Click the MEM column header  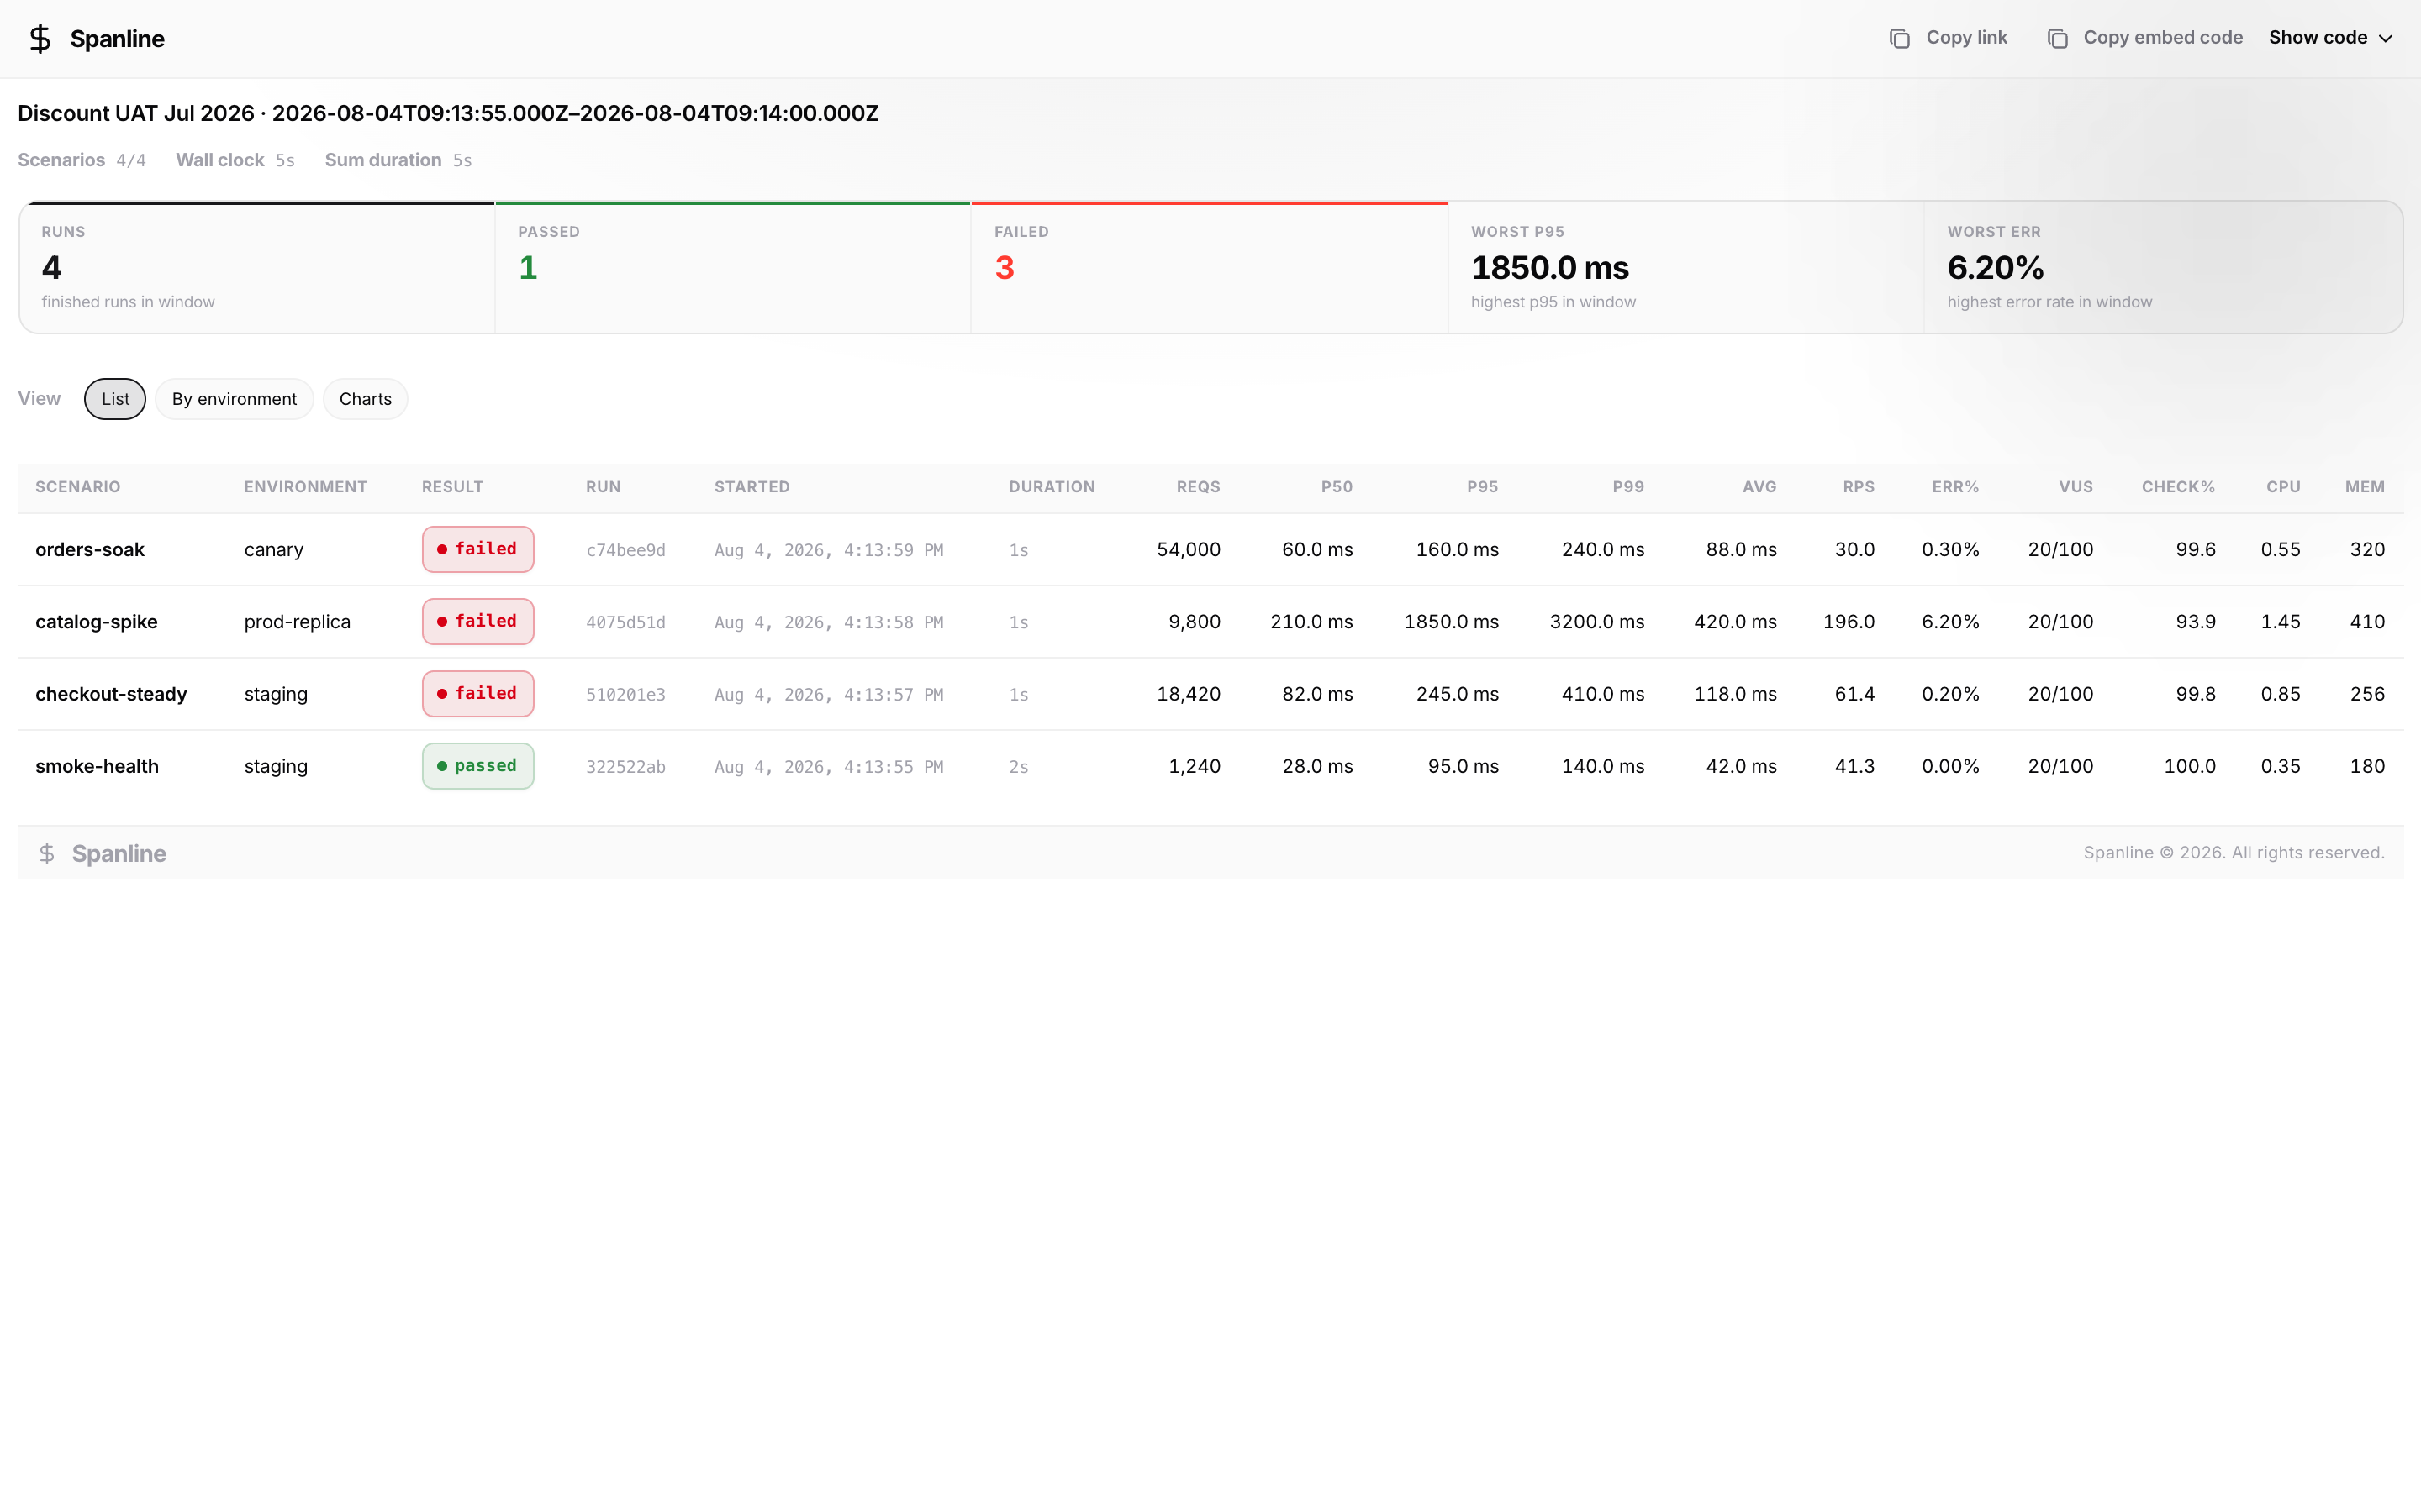point(2365,487)
